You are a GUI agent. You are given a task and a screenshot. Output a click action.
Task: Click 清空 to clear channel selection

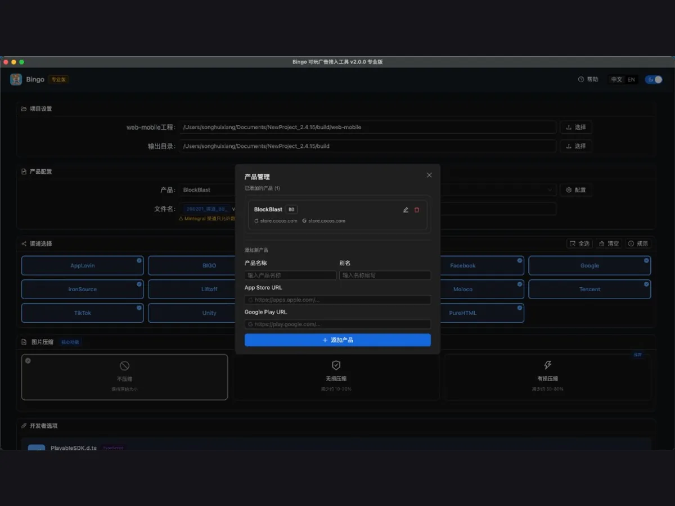[x=609, y=243]
